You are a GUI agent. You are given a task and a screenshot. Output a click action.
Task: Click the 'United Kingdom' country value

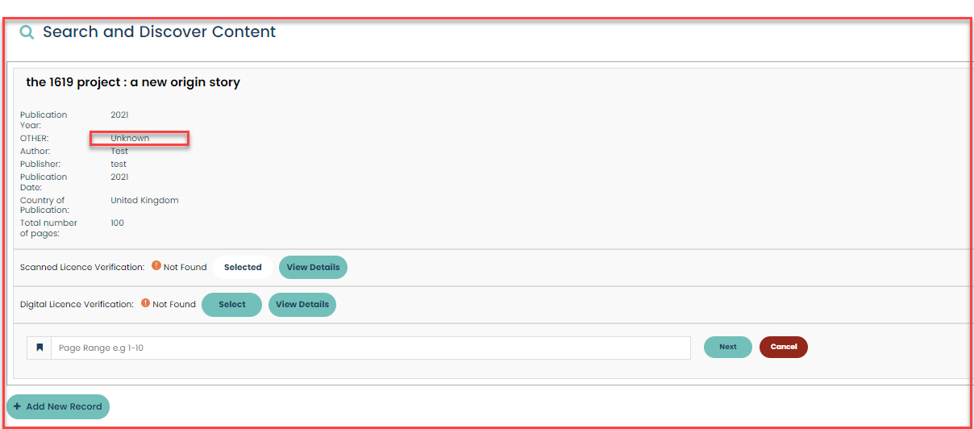(144, 200)
